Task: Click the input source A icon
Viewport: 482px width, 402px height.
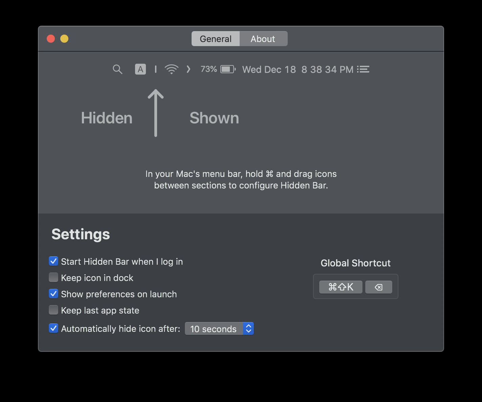Action: tap(140, 69)
